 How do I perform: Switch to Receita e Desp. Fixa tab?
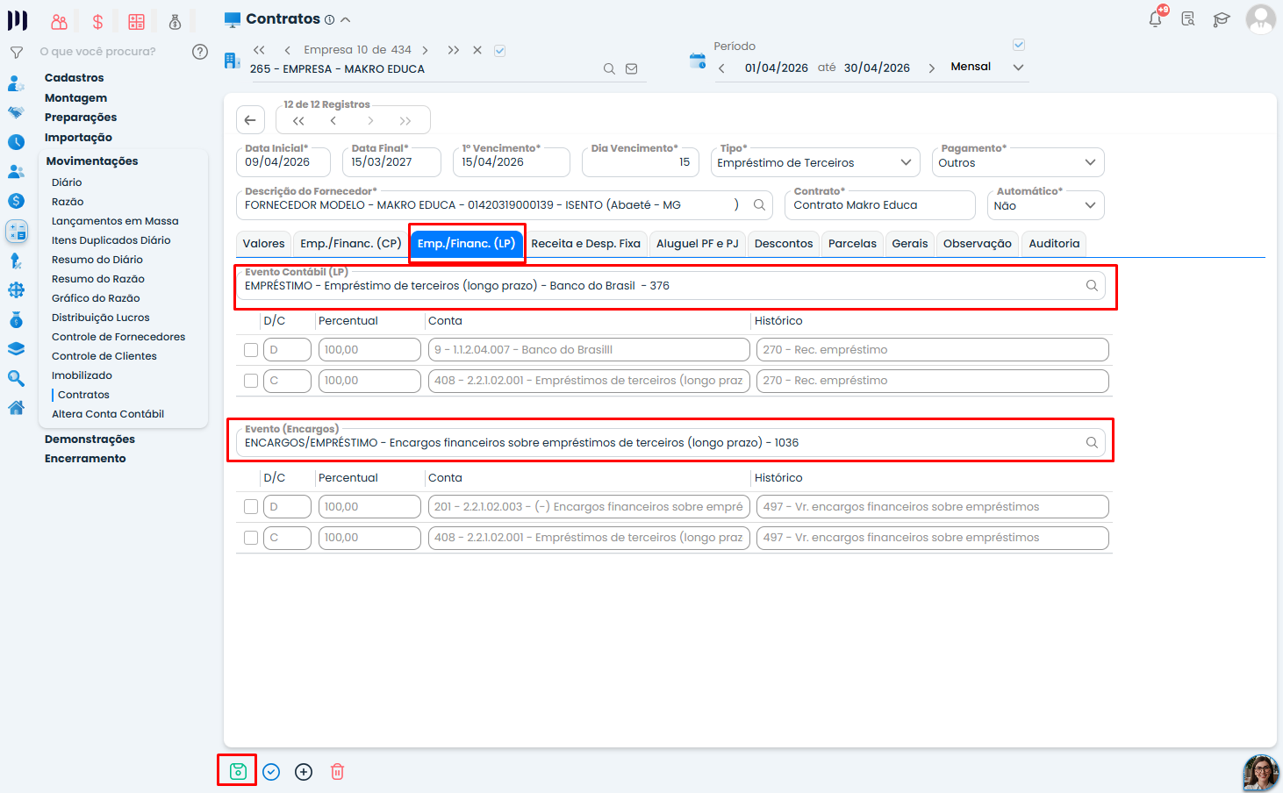(x=586, y=244)
